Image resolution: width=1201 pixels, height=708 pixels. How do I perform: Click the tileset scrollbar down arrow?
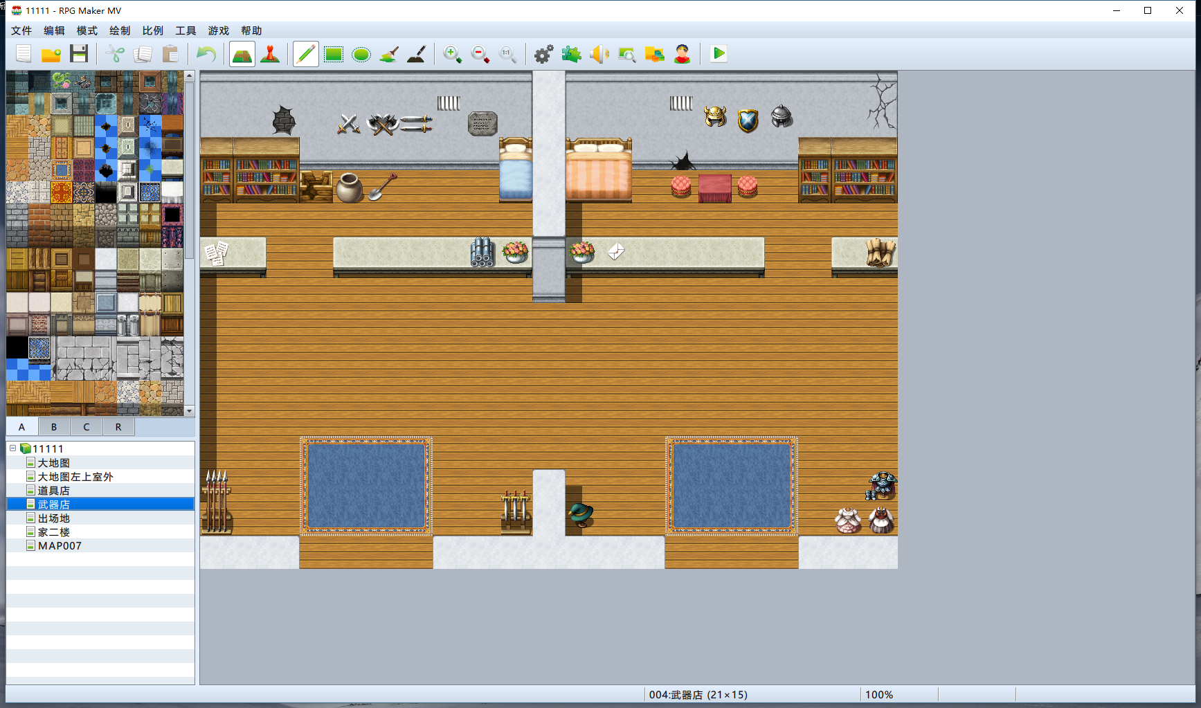[190, 411]
